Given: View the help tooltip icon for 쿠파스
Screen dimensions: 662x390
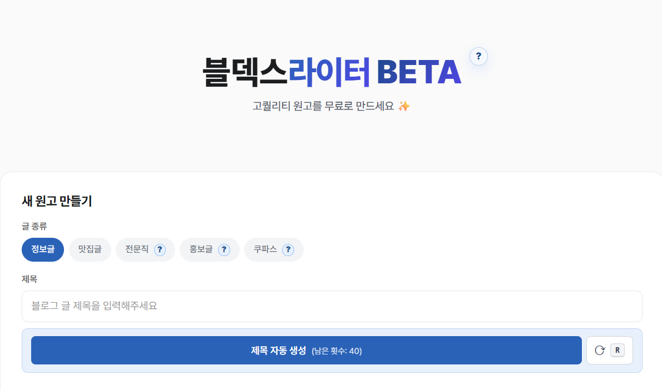Looking at the screenshot, I should (x=288, y=249).
